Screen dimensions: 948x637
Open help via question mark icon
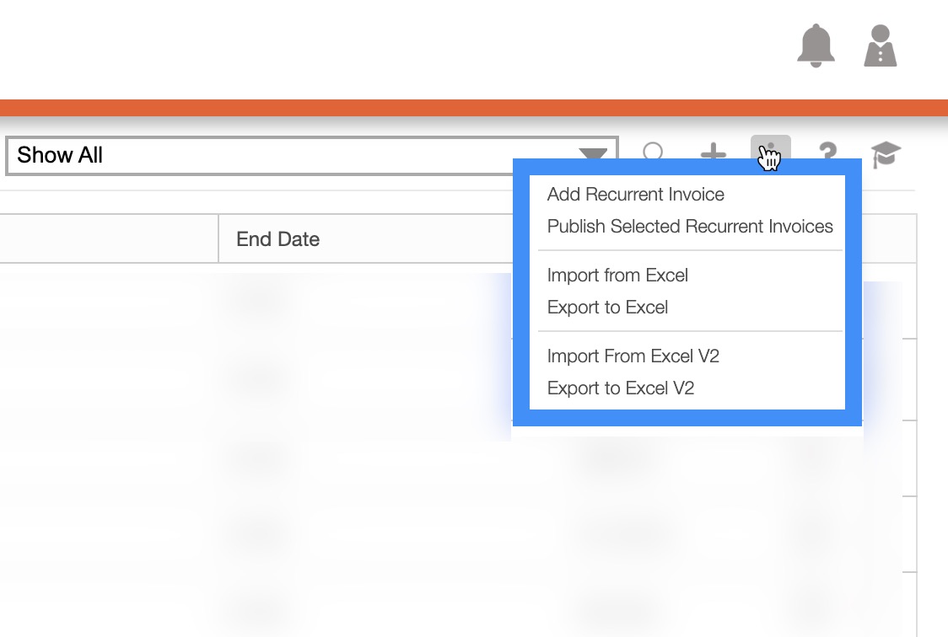pos(827,154)
